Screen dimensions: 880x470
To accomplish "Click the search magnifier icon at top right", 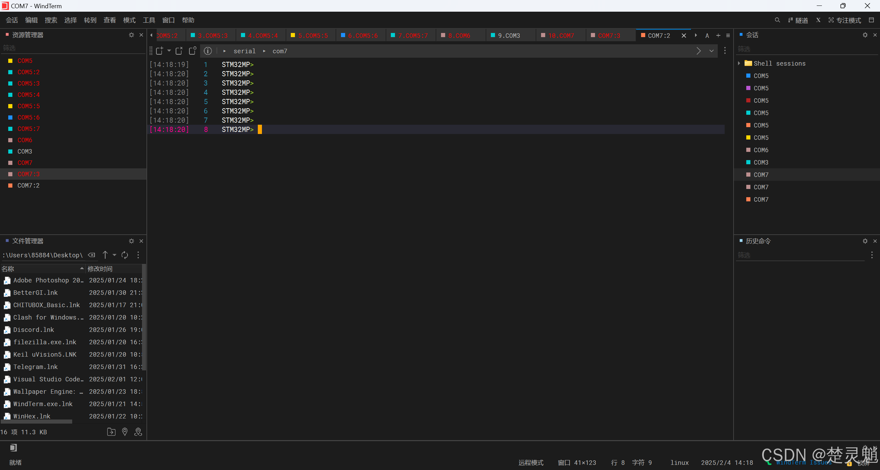I will [777, 20].
